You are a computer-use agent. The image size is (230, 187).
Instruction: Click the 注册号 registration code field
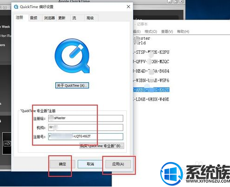pyautogui.click(x=86, y=137)
